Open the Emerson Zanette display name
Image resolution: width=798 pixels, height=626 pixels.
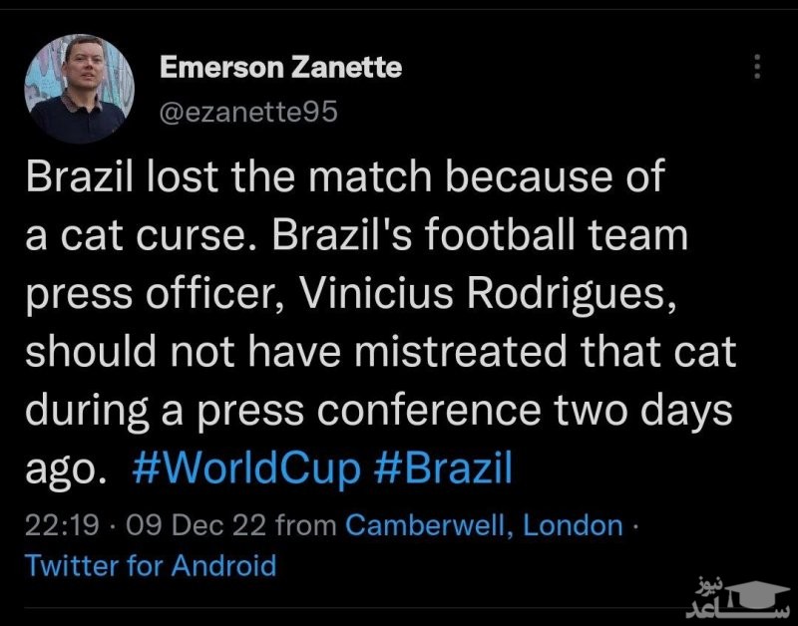[x=280, y=68]
